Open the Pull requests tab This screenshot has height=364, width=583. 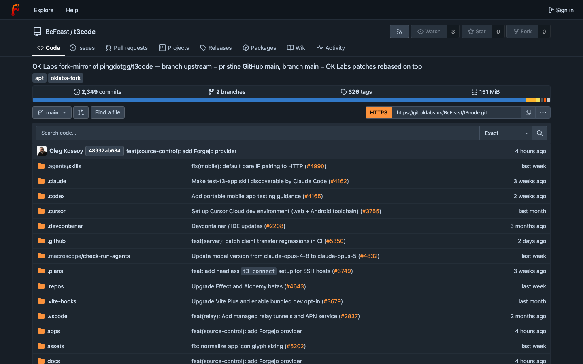tap(127, 48)
